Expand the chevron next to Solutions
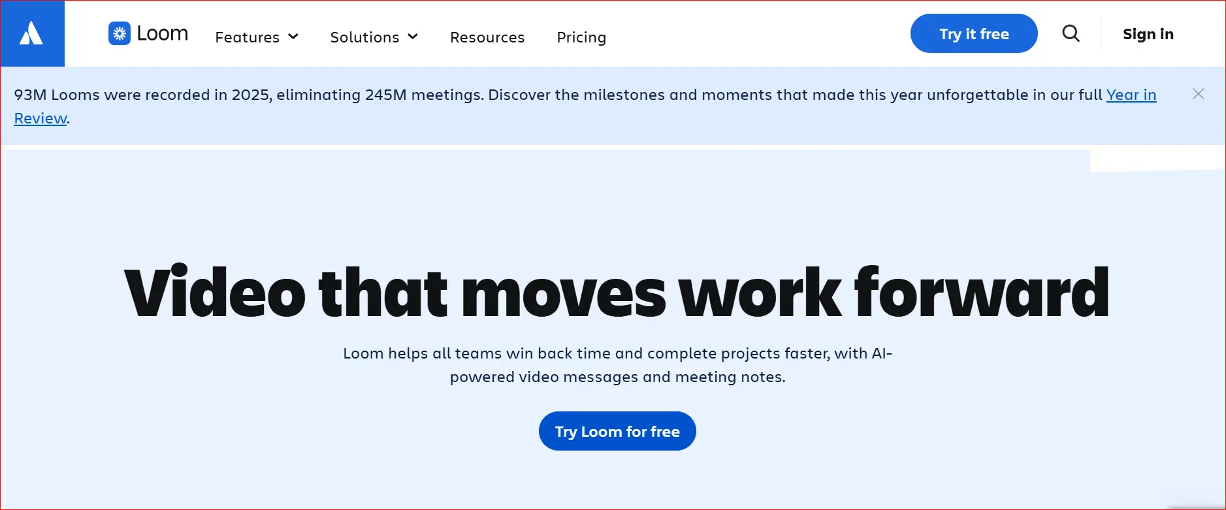 click(x=413, y=37)
